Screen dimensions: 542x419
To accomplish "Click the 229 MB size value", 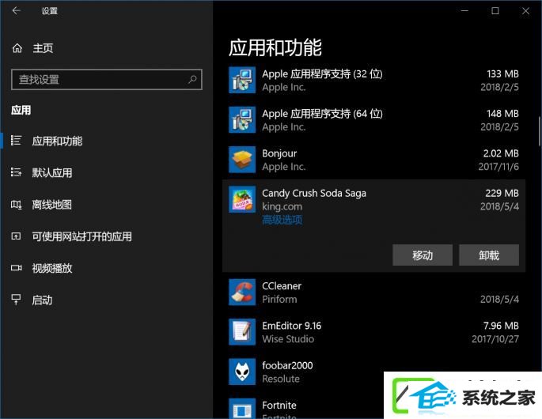I will click(x=502, y=193).
